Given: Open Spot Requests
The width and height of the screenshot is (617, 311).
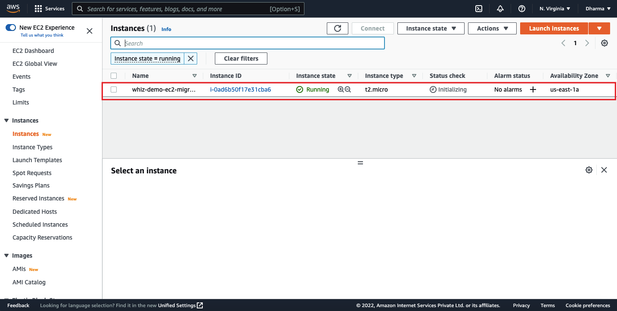Looking at the screenshot, I should coord(32,173).
